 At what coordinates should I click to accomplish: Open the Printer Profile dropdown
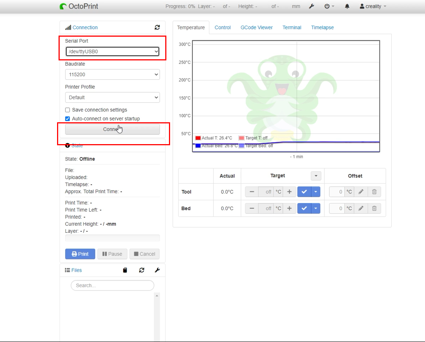113,97
